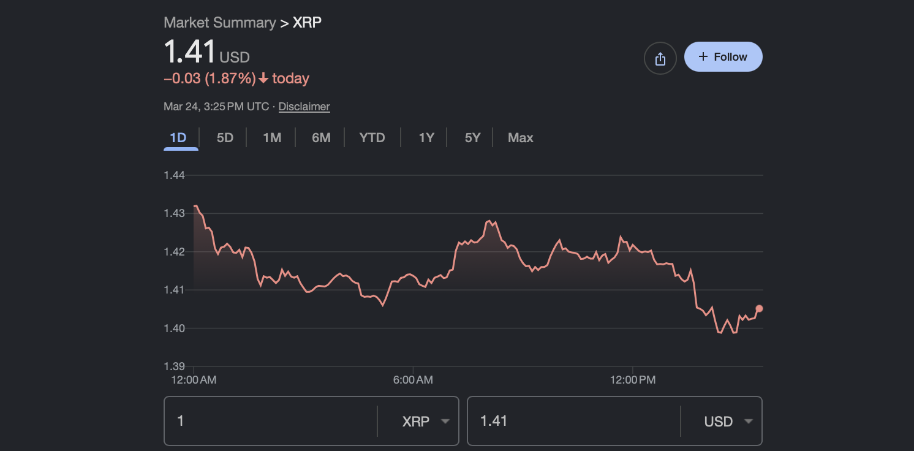Switch to the 5D chart view
This screenshot has height=451, width=914.
coord(224,137)
